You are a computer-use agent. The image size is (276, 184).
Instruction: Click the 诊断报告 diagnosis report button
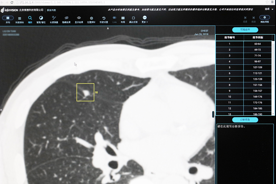[245, 120]
